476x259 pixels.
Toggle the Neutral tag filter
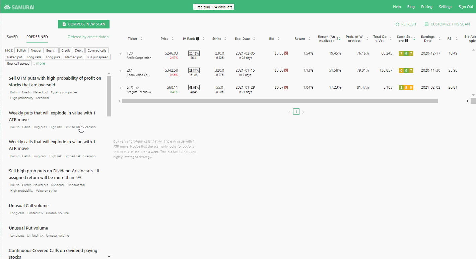36,50
